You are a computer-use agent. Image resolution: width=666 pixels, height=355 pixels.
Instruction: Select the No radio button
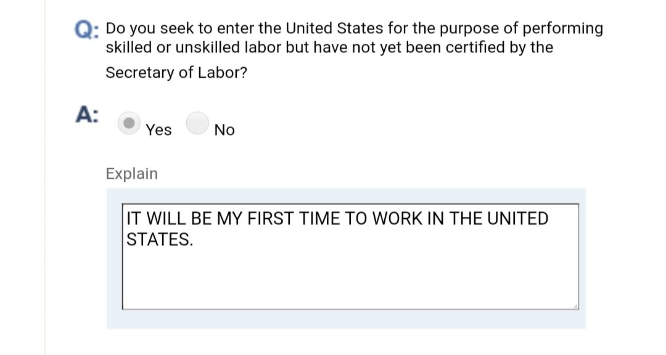197,123
